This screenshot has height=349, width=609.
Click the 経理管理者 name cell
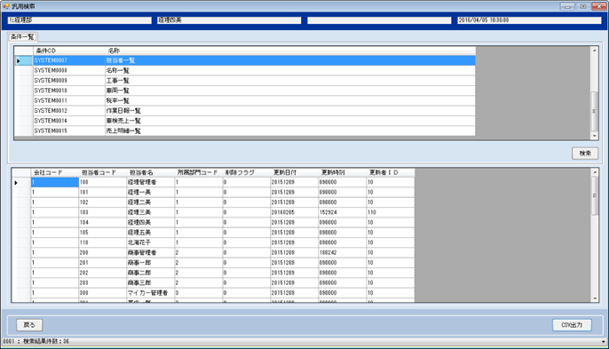tap(150, 182)
